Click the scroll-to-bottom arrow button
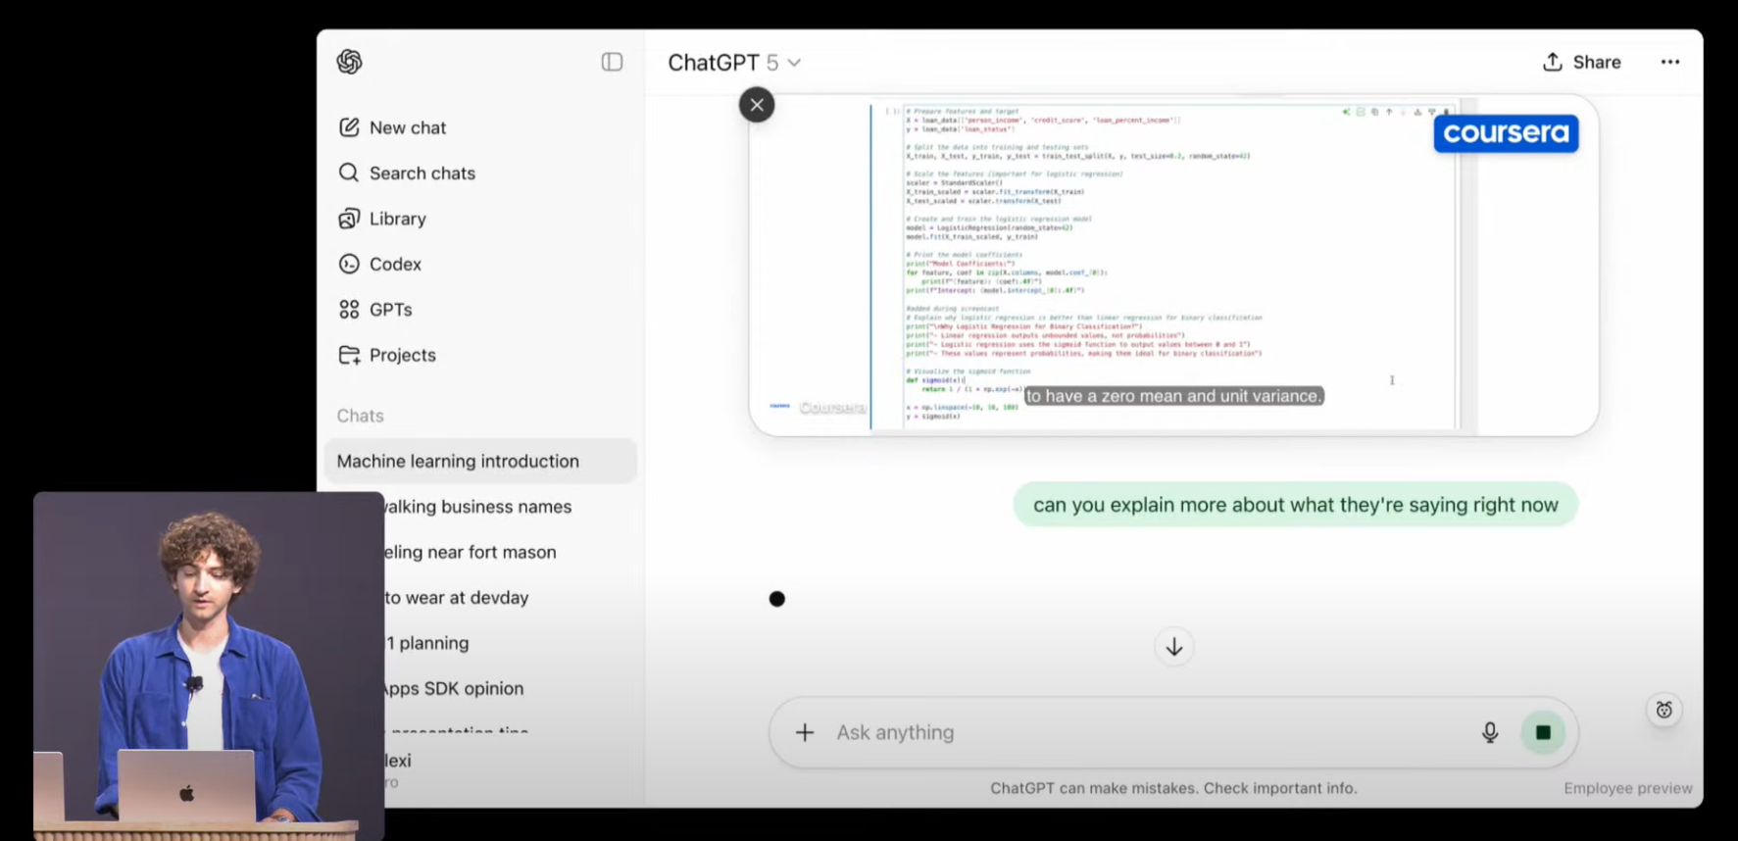 pos(1174,647)
